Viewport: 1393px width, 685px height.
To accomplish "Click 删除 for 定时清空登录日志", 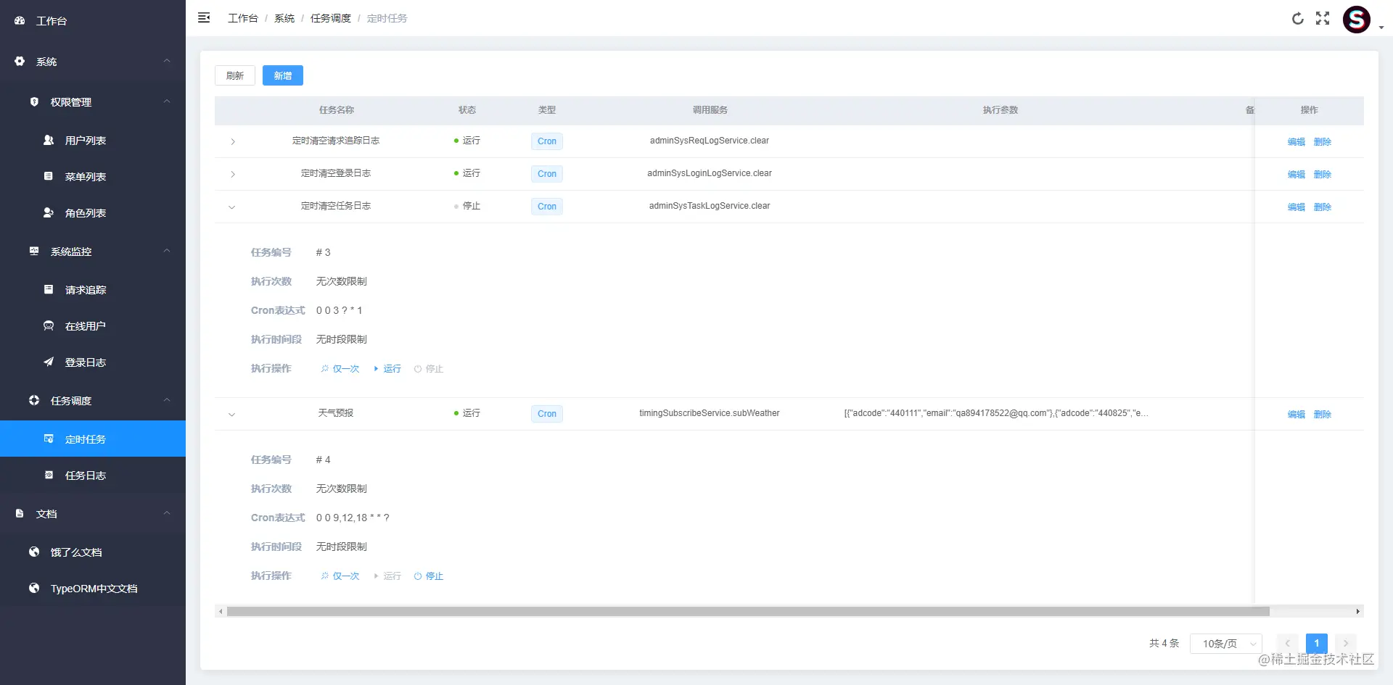I will tap(1323, 175).
